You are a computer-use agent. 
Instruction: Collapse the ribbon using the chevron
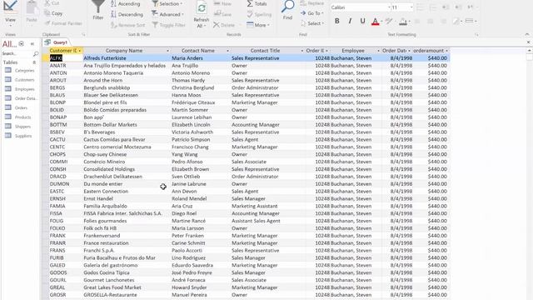(527, 34)
